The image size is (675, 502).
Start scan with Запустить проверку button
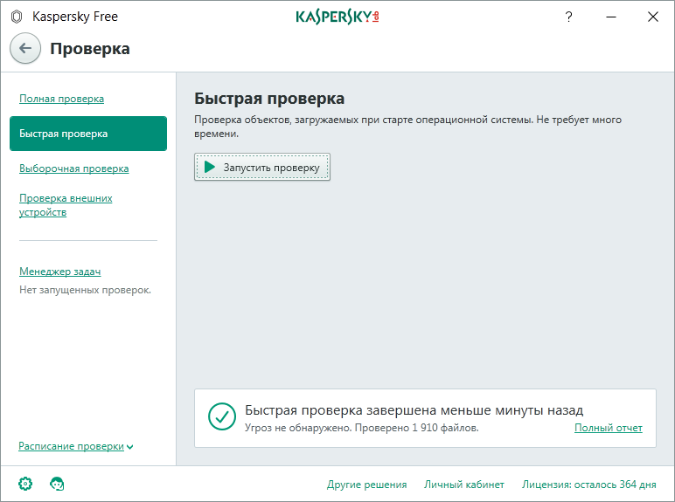tap(262, 167)
